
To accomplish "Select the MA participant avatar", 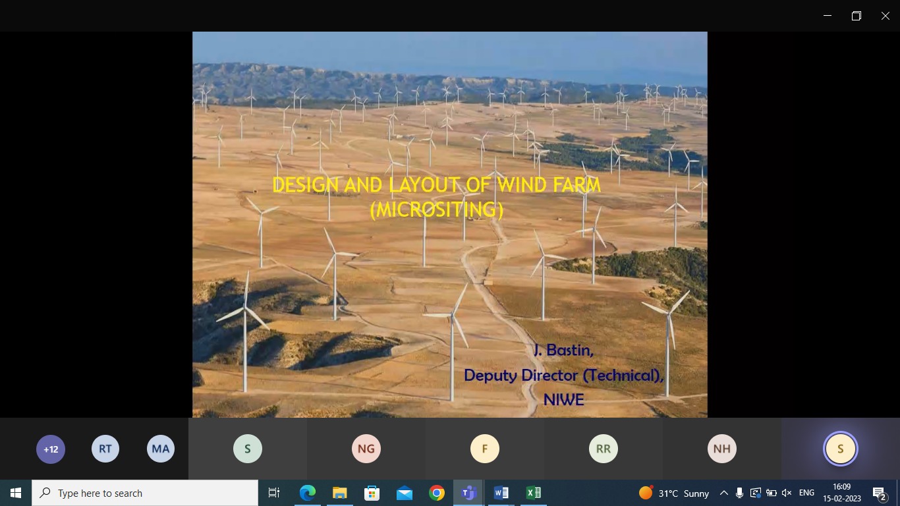I will tap(161, 449).
